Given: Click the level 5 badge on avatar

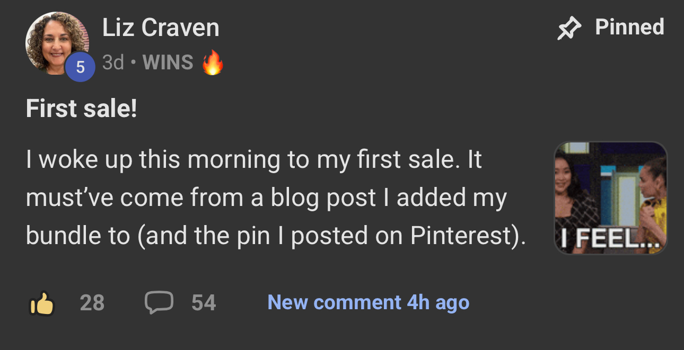Looking at the screenshot, I should (80, 67).
